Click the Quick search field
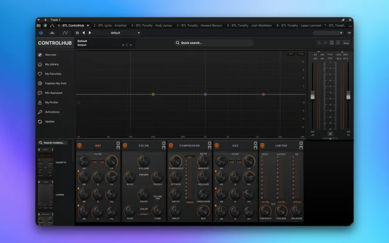The height and width of the screenshot is (243, 389). tap(214, 43)
